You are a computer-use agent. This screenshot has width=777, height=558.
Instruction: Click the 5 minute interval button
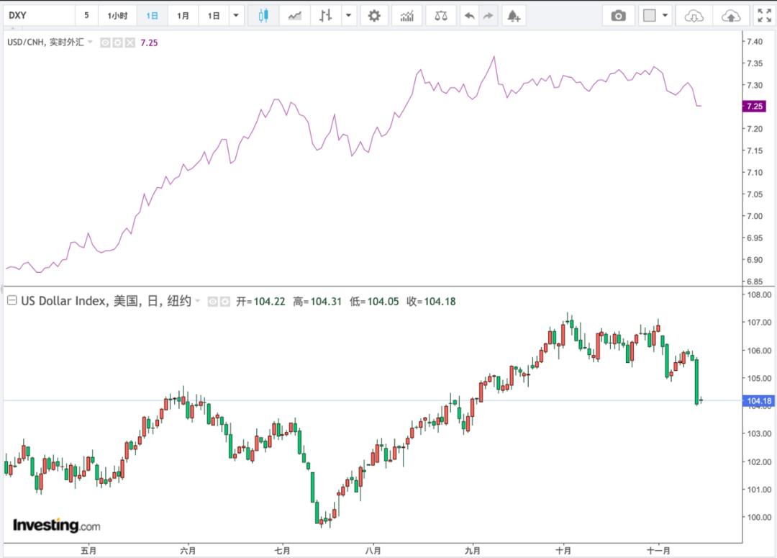point(86,16)
